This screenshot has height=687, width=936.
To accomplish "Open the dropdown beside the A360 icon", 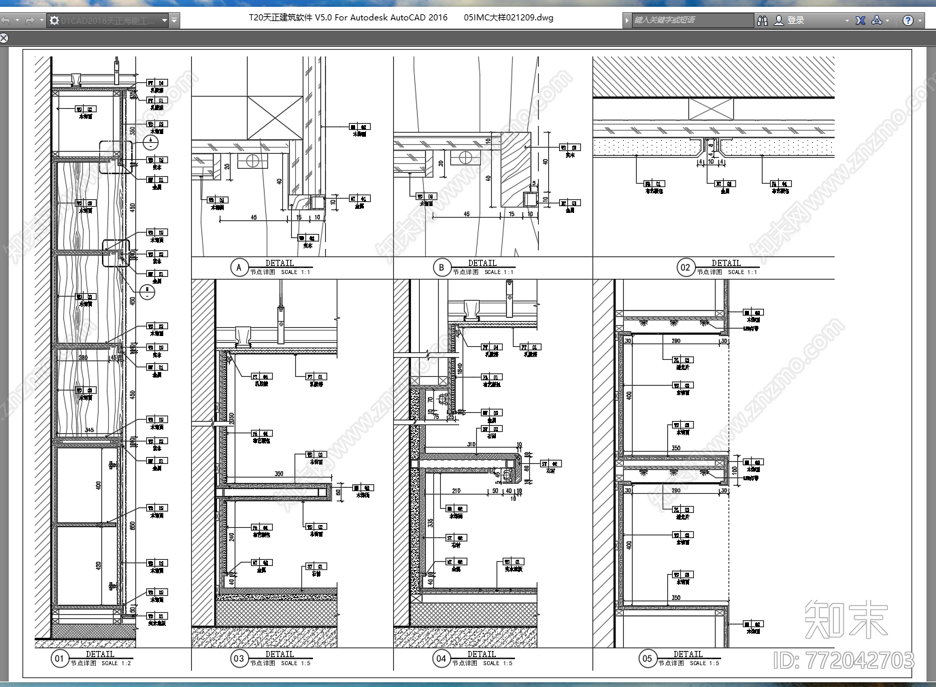I will coord(888,21).
